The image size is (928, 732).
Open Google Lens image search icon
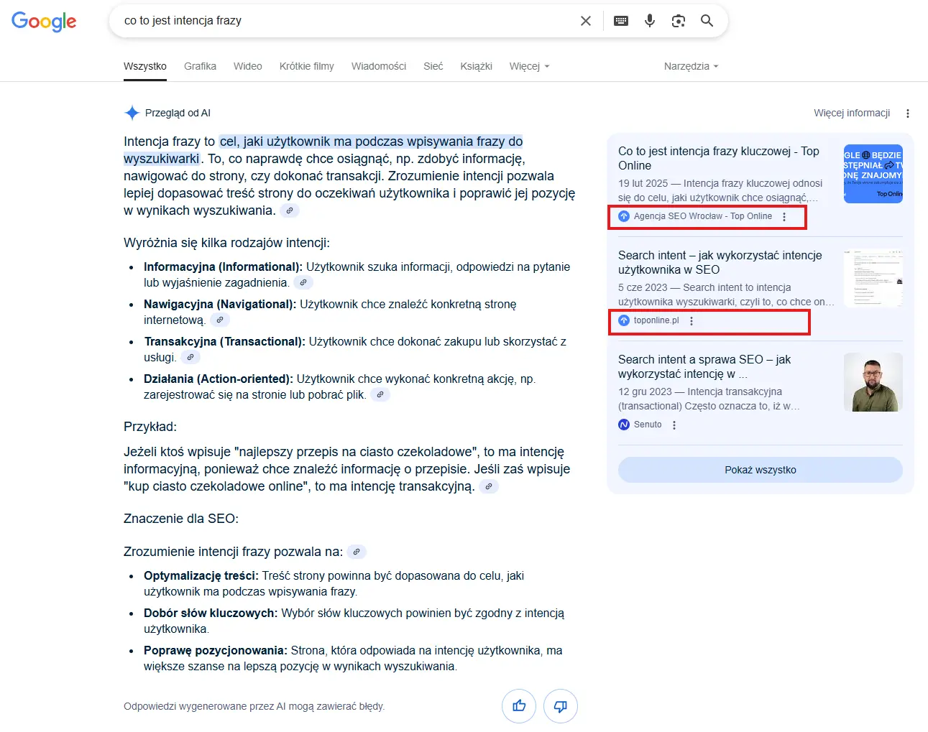(x=679, y=21)
